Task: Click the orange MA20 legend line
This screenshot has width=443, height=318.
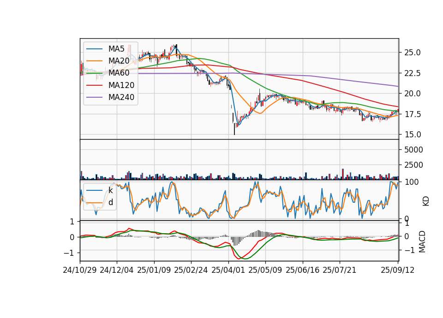Action: 94,61
